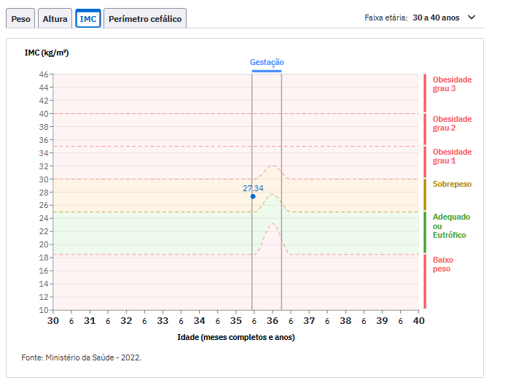Switch to the Peso tab
This screenshot has width=508, height=383.
click(x=20, y=19)
